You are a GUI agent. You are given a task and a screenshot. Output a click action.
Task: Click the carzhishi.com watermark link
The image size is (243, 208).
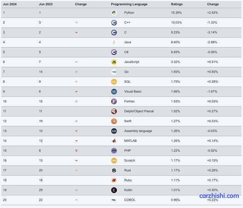(219, 196)
